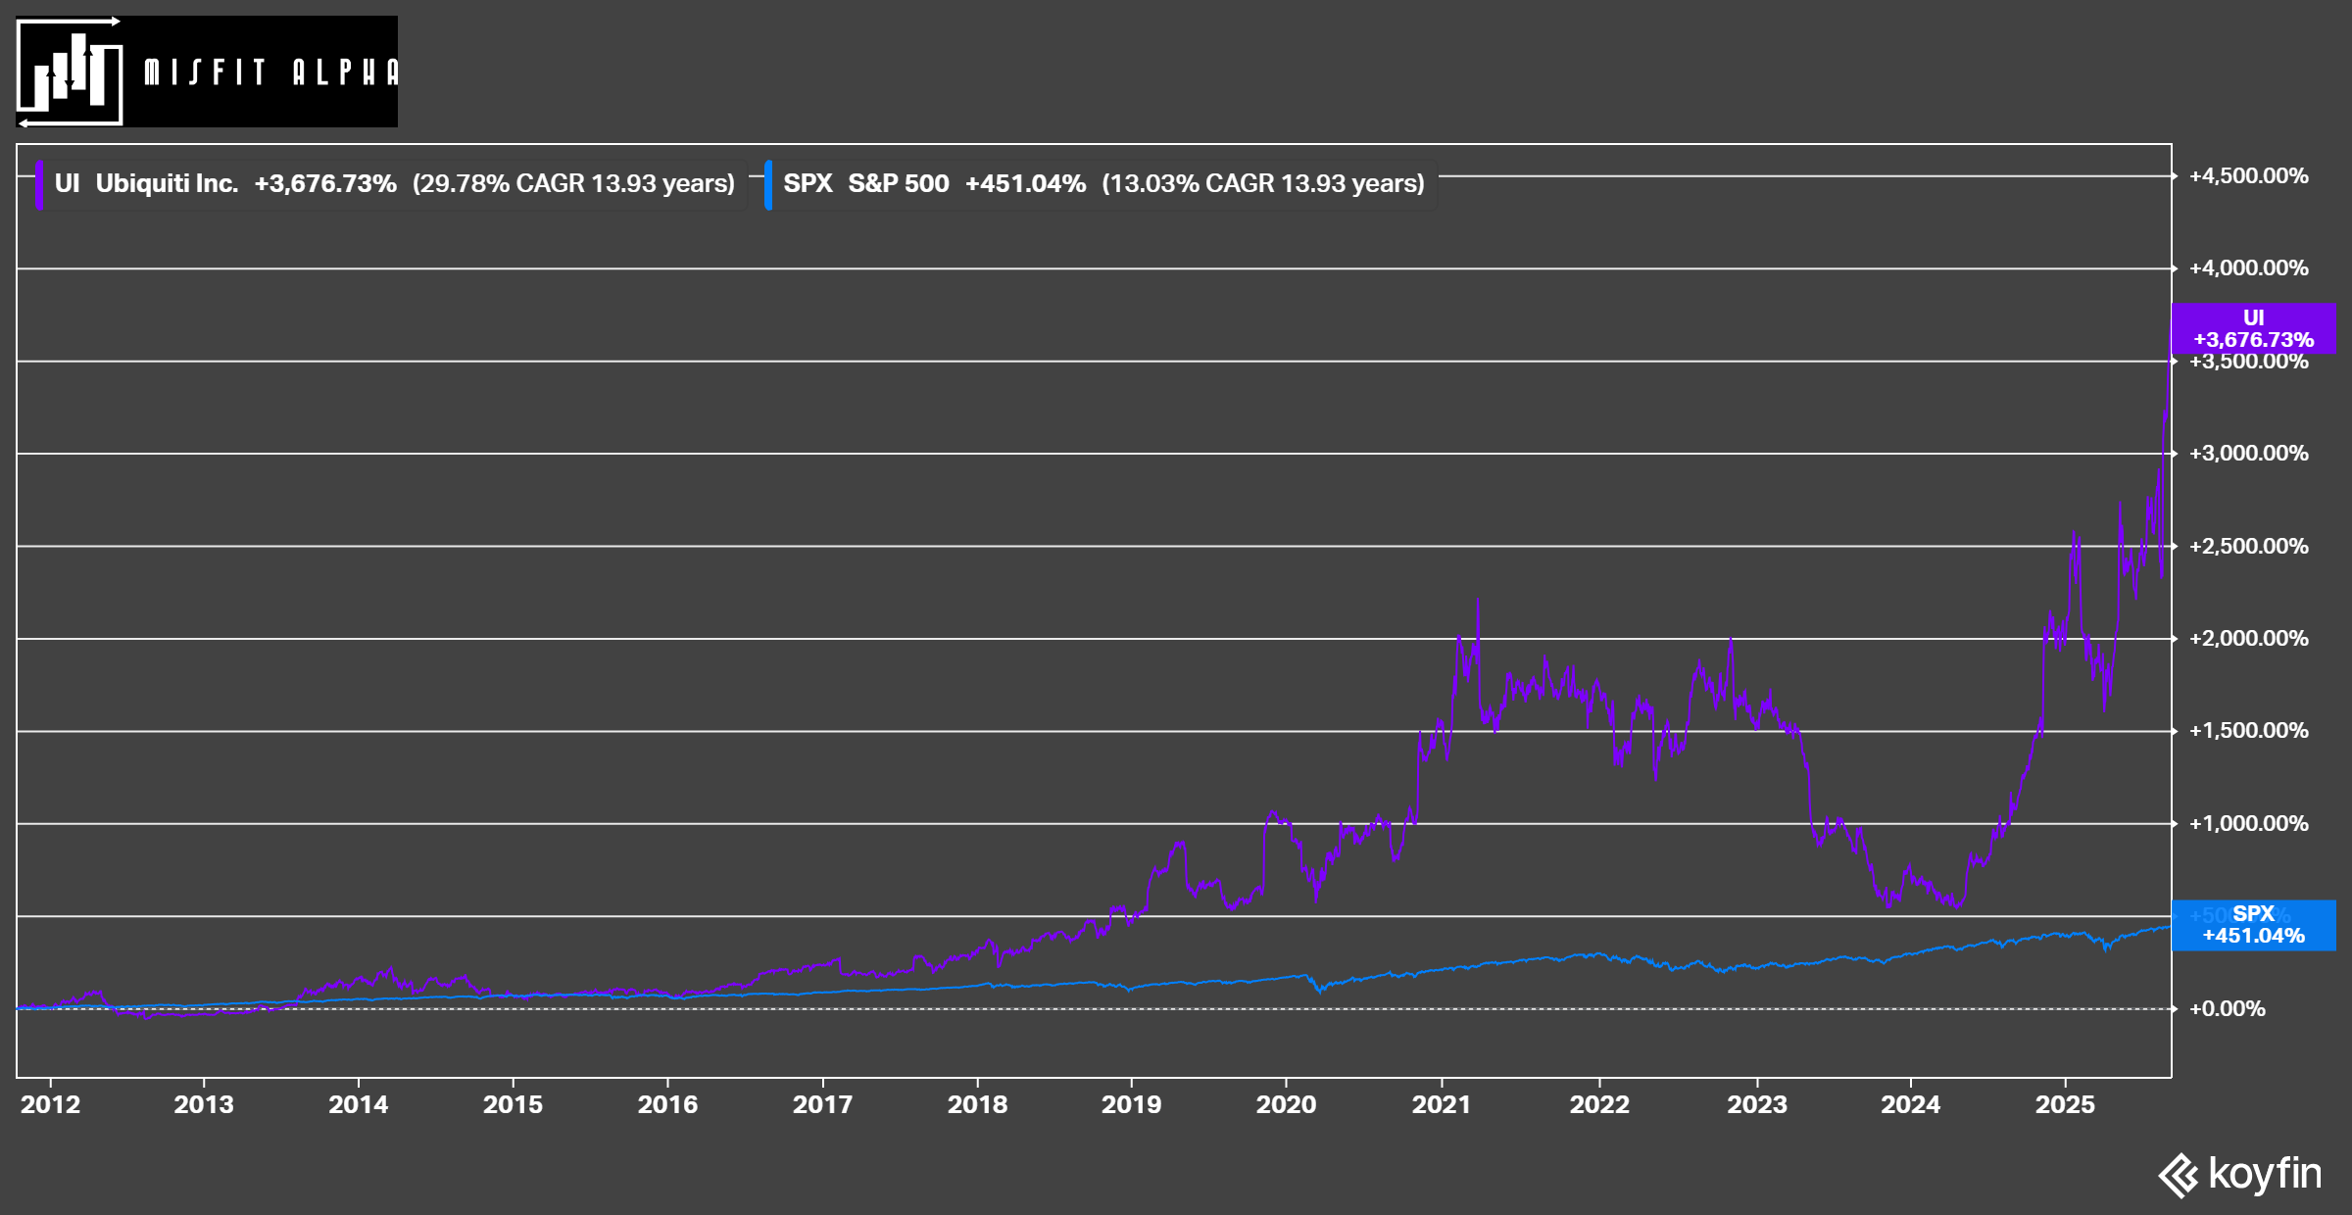The width and height of the screenshot is (2352, 1215).
Task: Click the blue SPX legend color bar
Action: click(x=768, y=184)
